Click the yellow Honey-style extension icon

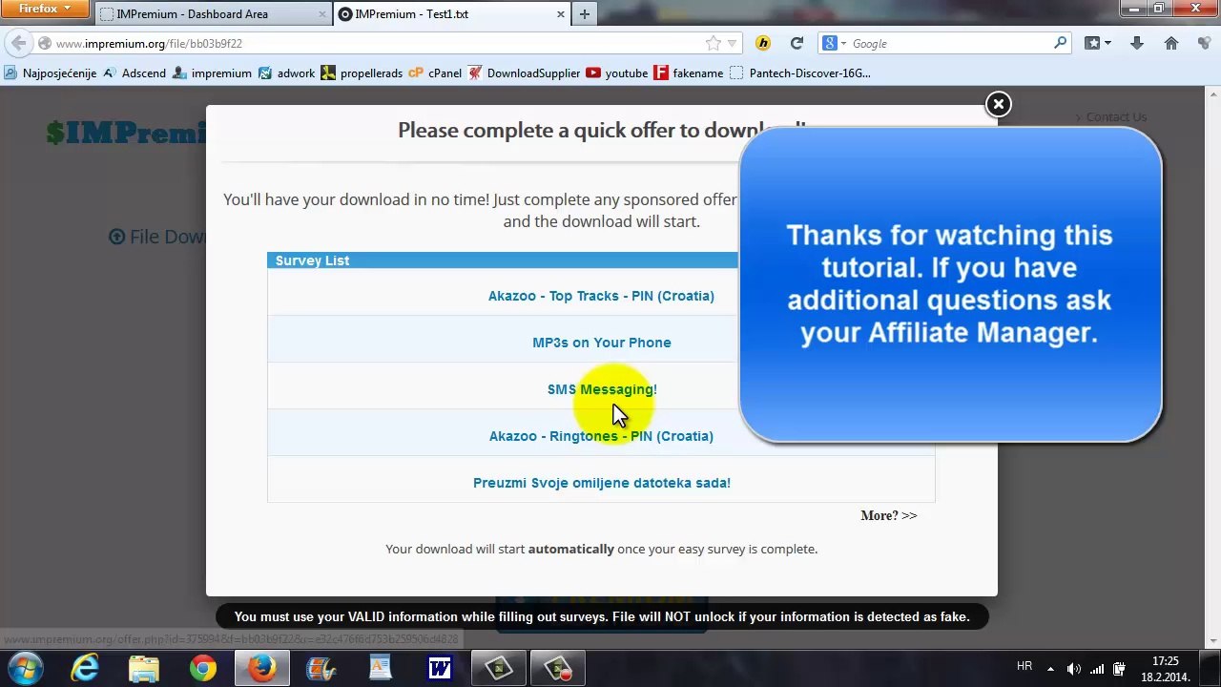(763, 44)
